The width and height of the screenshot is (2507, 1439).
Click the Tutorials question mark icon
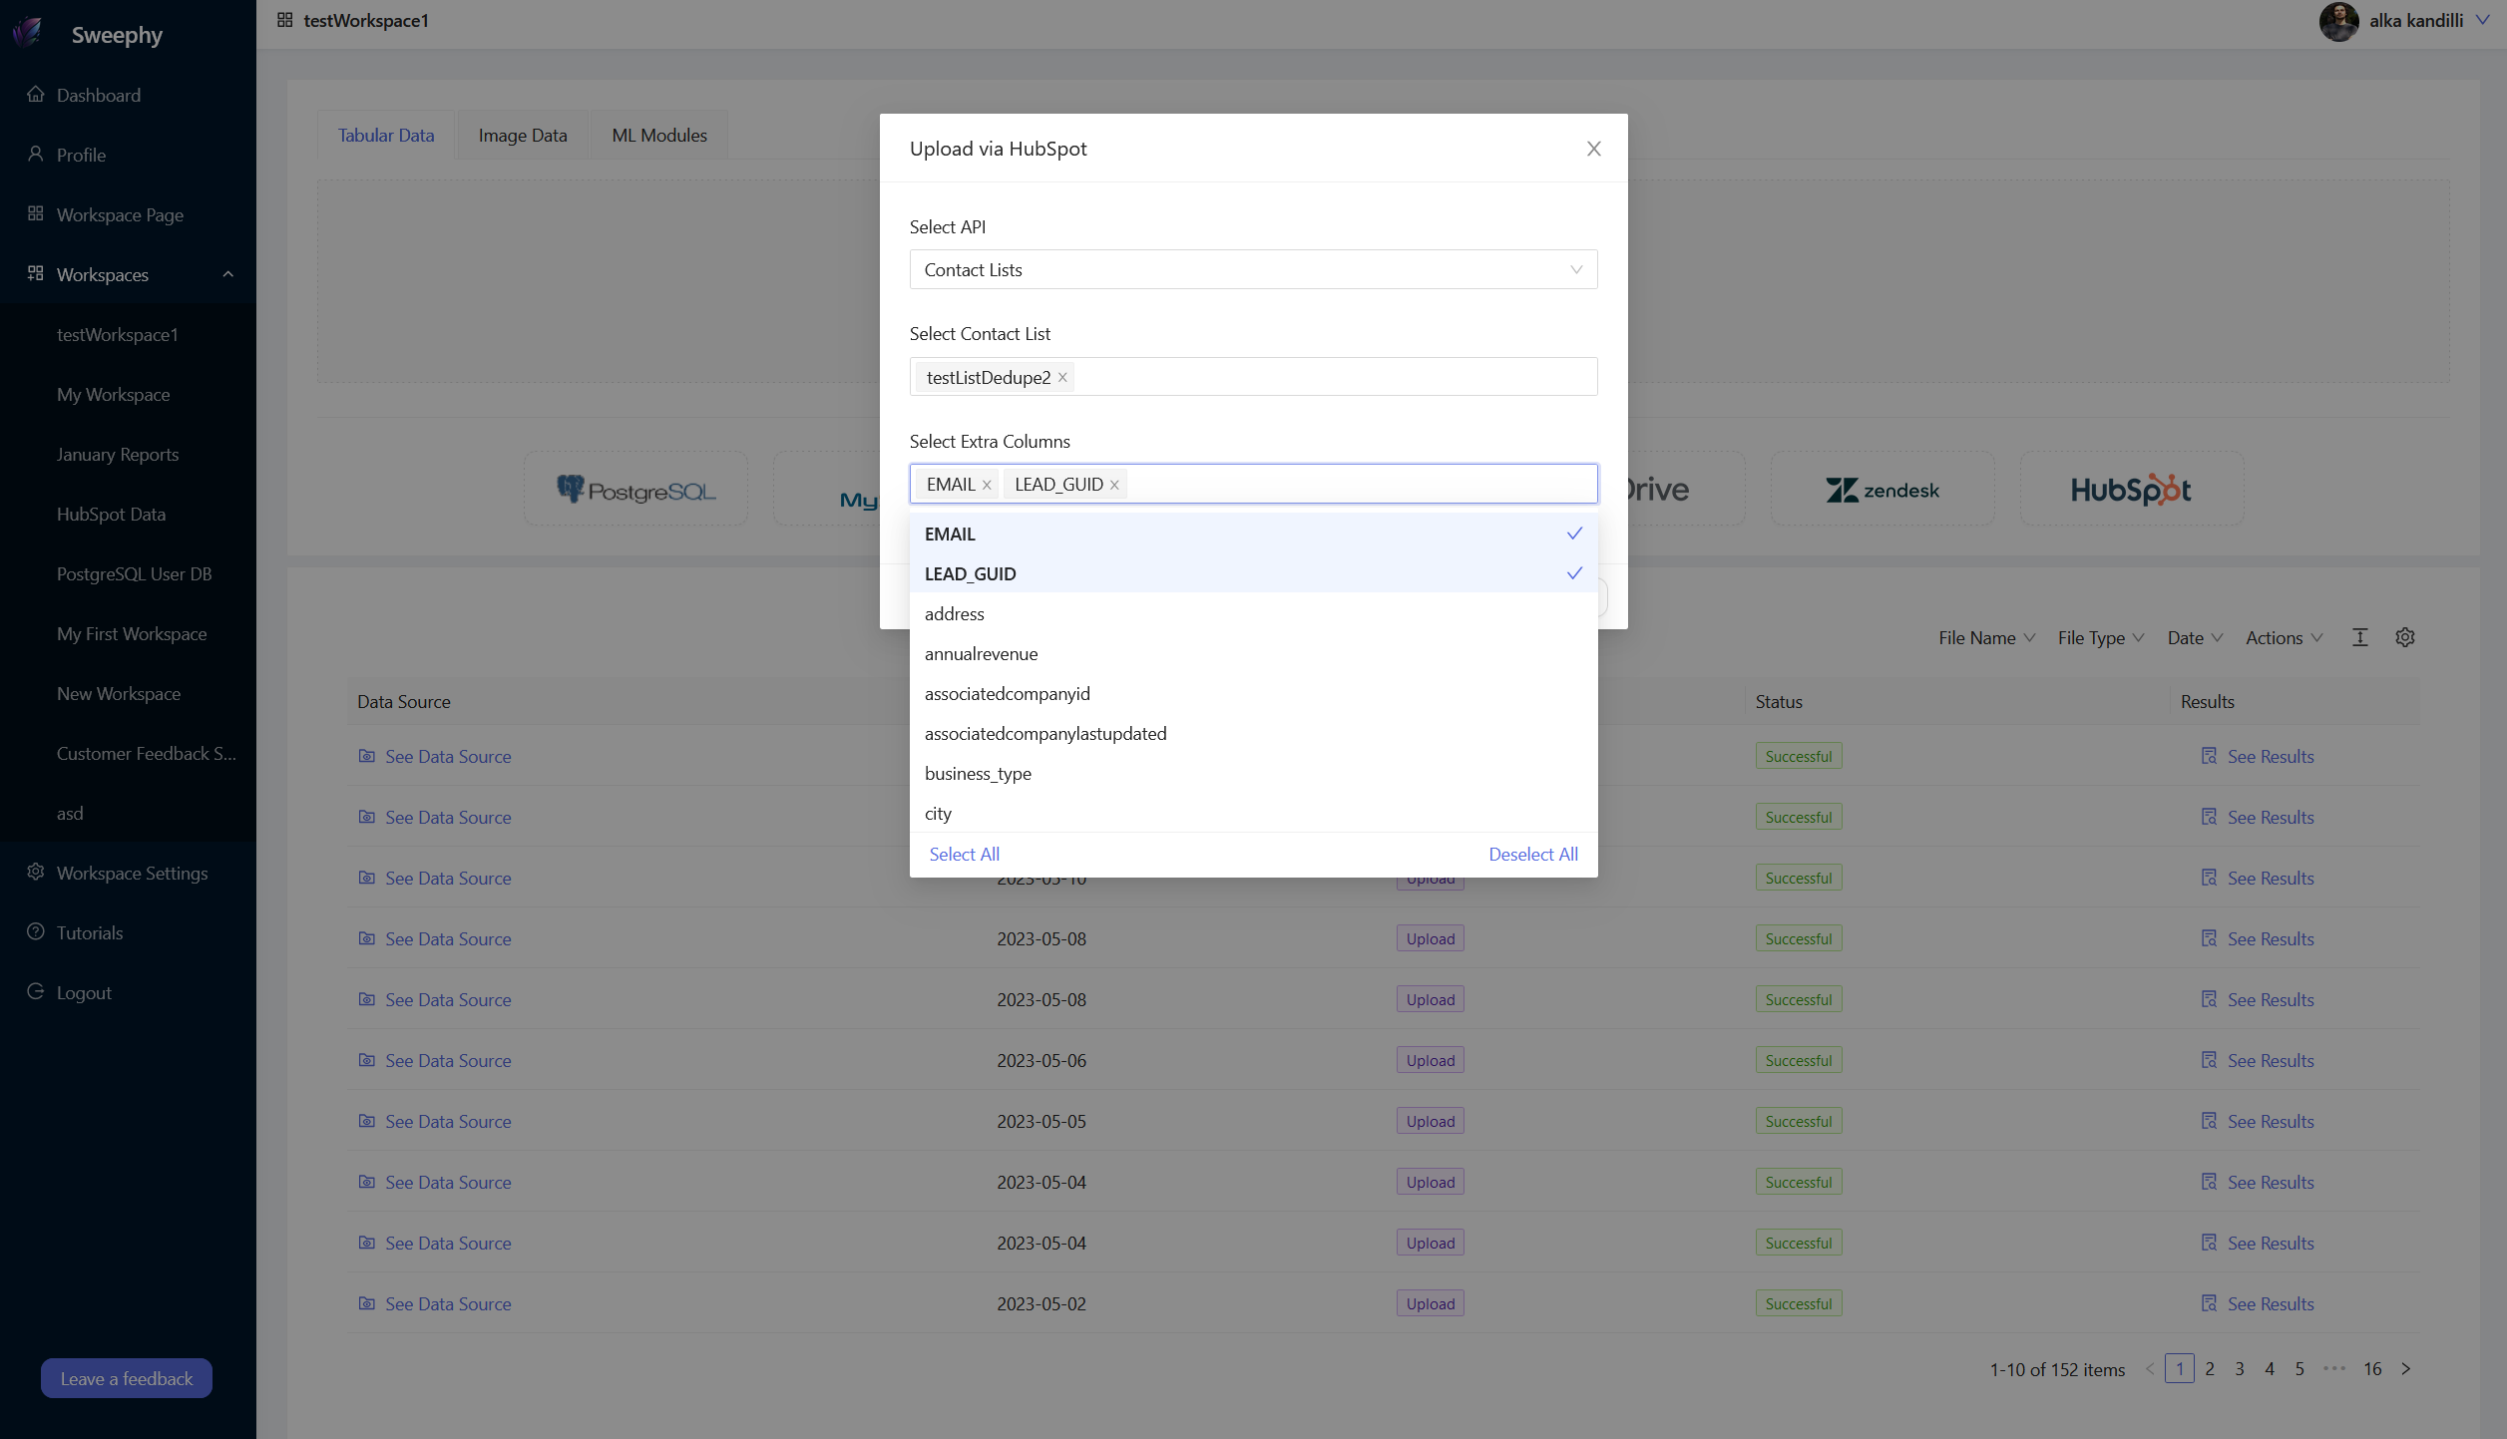36,932
